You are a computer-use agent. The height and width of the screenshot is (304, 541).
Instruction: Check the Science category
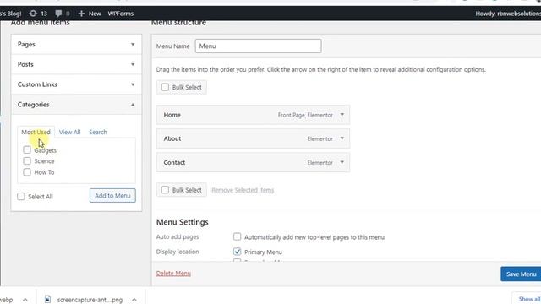tap(27, 161)
